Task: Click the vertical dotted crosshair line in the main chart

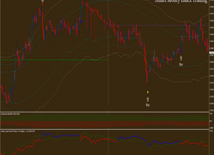Action: tap(108, 56)
